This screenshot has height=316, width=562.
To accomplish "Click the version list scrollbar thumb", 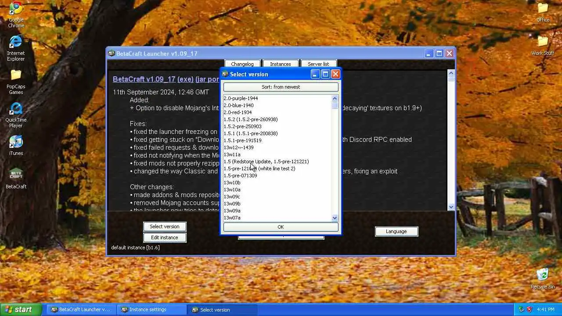I will pos(335,105).
